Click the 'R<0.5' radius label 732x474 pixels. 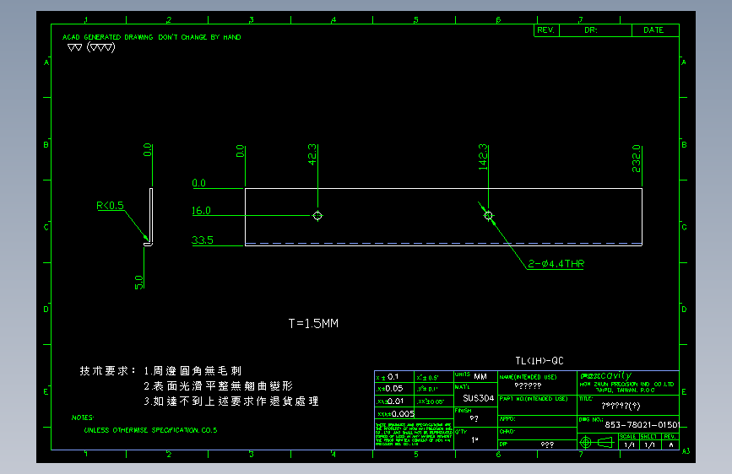[110, 205]
